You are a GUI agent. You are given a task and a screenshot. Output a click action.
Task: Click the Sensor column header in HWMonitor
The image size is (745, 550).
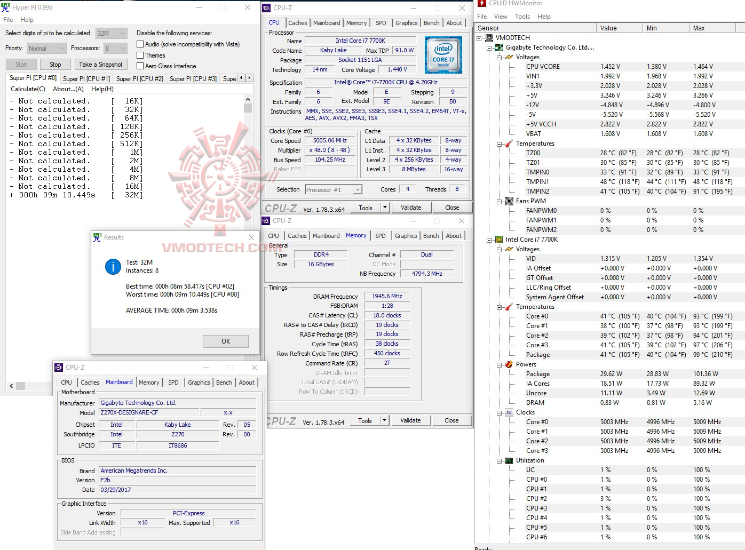point(535,28)
